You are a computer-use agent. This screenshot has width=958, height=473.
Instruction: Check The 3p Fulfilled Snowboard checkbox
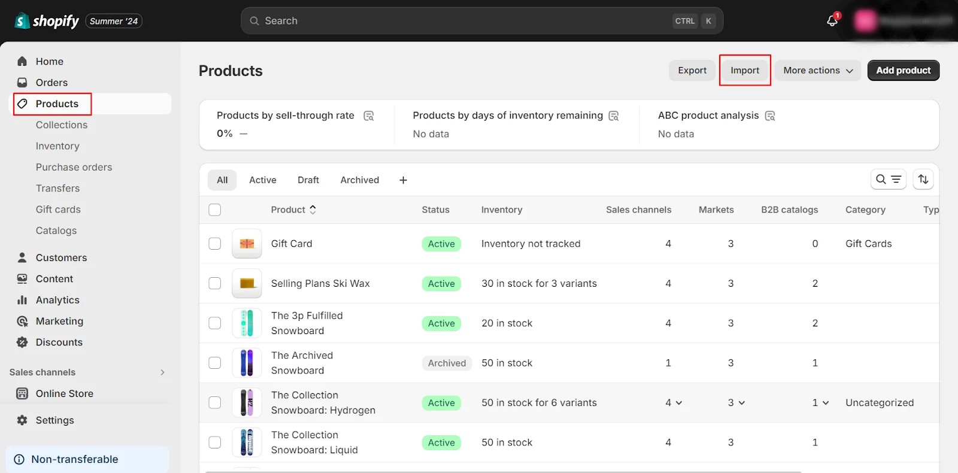[215, 323]
